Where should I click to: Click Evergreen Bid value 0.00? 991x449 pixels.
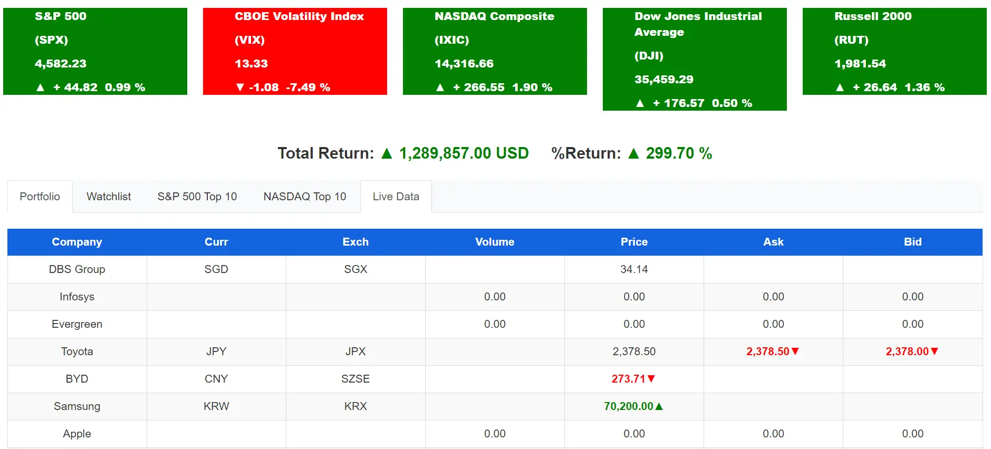[x=912, y=324]
